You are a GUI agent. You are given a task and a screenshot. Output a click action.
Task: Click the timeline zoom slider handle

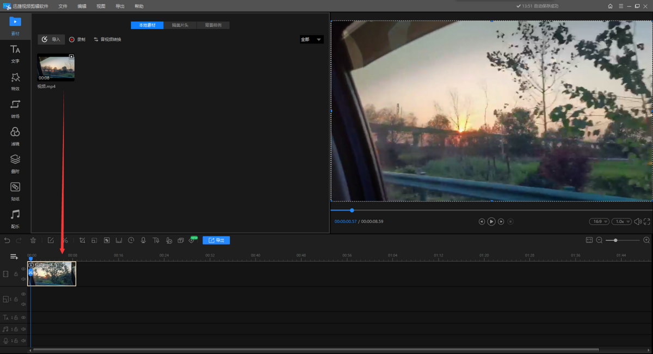615,240
